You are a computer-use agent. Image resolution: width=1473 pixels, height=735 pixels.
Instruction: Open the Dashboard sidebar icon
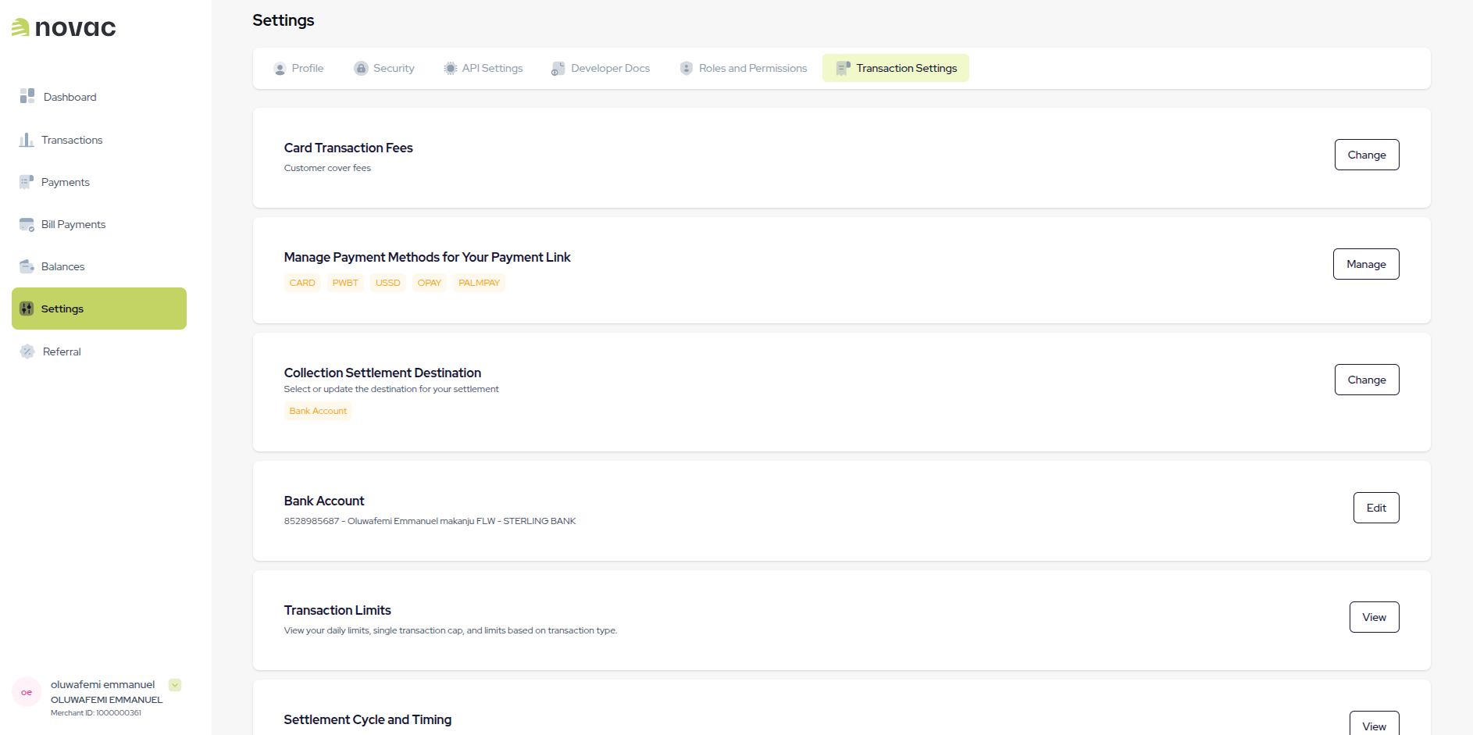point(27,96)
